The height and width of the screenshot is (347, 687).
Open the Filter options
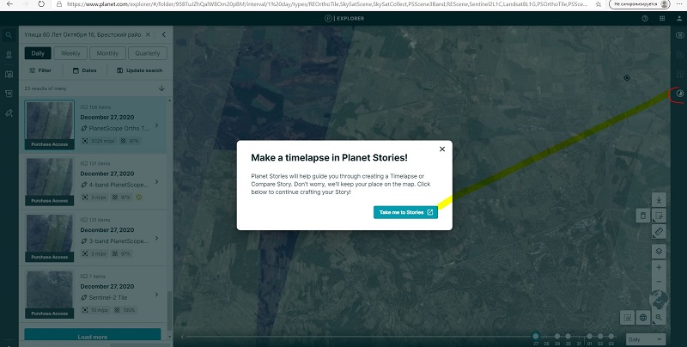click(x=40, y=70)
